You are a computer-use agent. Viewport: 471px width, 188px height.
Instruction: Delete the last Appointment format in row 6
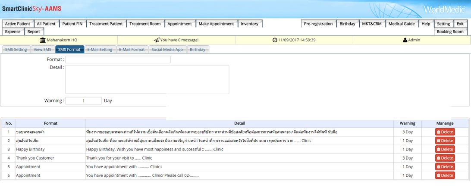click(x=445, y=175)
